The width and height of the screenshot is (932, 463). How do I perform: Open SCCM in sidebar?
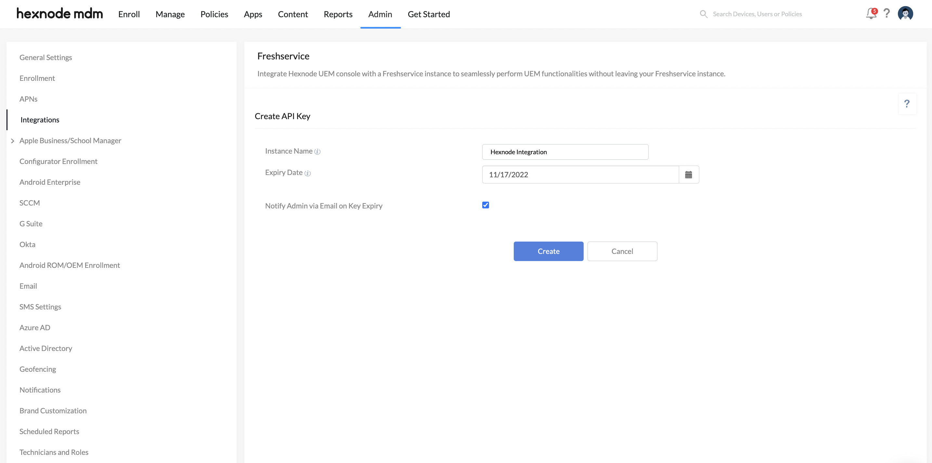(x=29, y=203)
